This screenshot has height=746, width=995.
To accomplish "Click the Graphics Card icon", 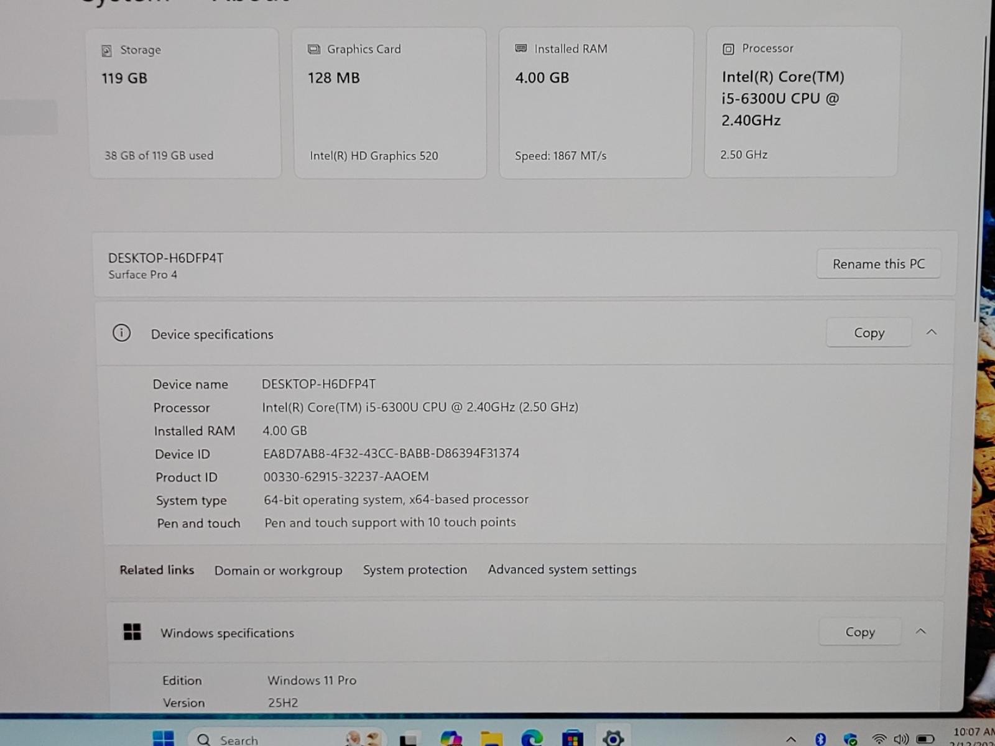I will pos(314,49).
